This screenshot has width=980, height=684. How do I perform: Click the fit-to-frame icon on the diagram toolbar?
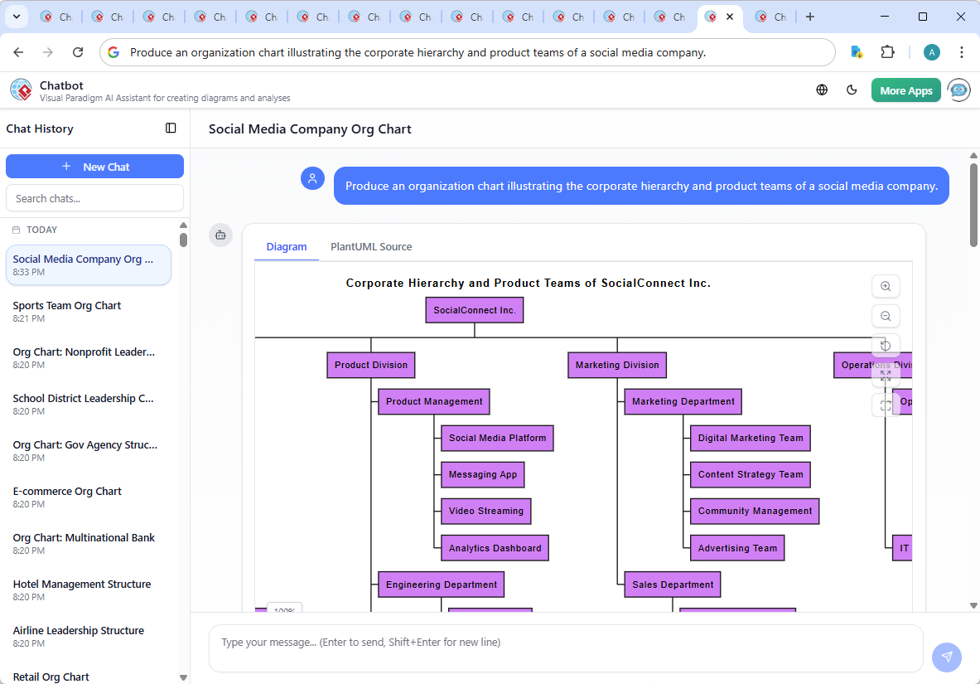[x=886, y=404]
